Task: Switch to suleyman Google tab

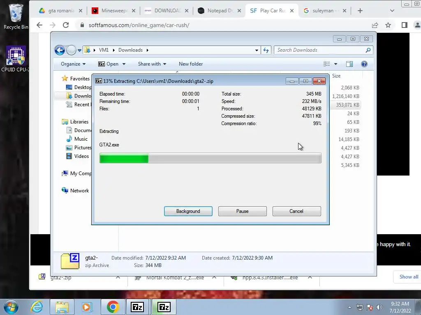Action: (325, 11)
